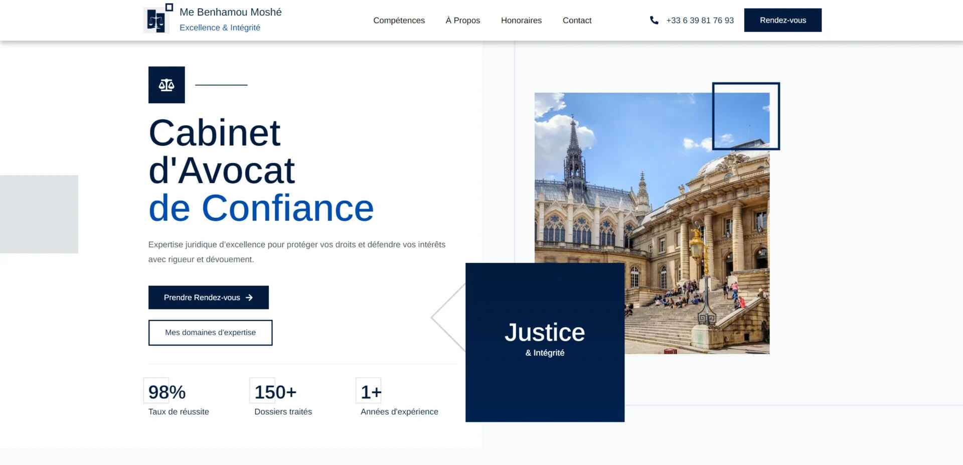Click the Rendez-vous header button
The image size is (963, 465).
(x=782, y=20)
